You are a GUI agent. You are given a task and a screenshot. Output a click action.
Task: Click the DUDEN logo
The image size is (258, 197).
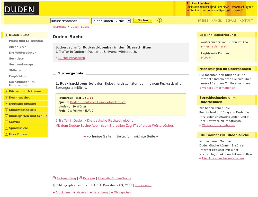pos(21,9)
